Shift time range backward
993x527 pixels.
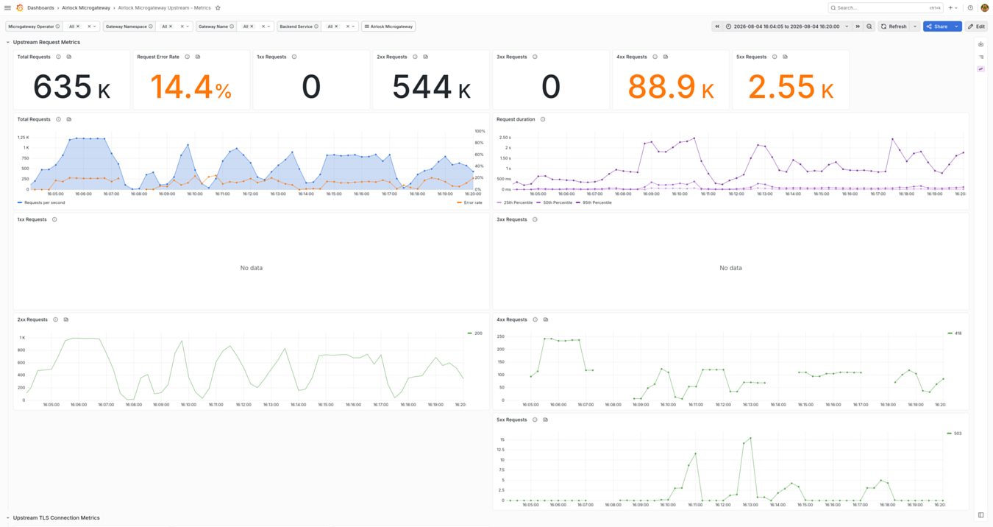point(717,26)
